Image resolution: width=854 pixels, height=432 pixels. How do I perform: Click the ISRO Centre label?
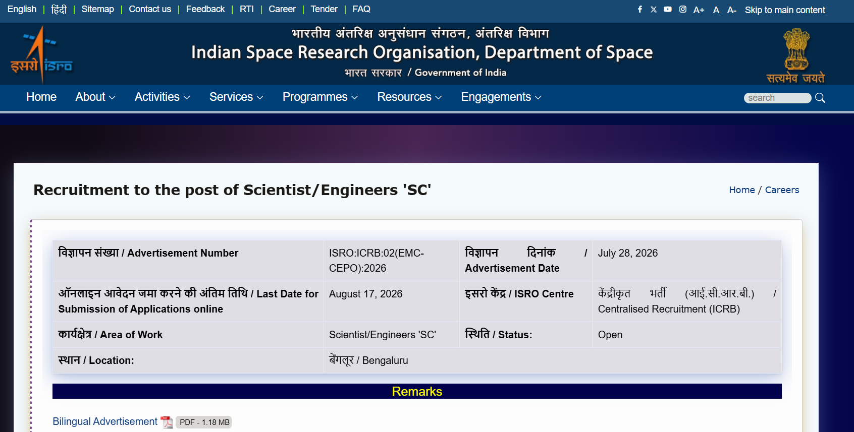tap(519, 294)
